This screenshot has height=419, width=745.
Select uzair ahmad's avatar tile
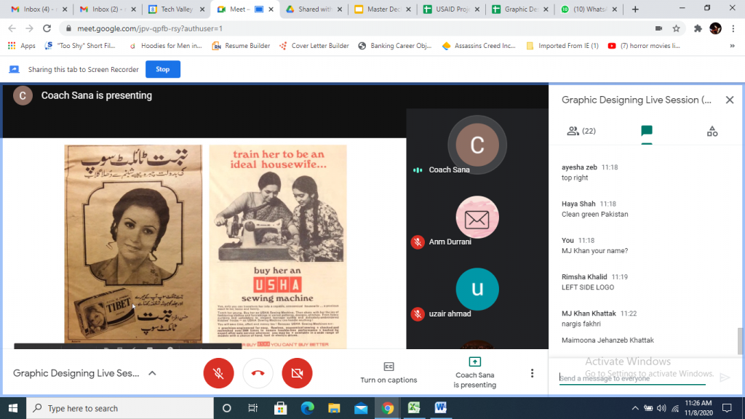[x=477, y=289]
